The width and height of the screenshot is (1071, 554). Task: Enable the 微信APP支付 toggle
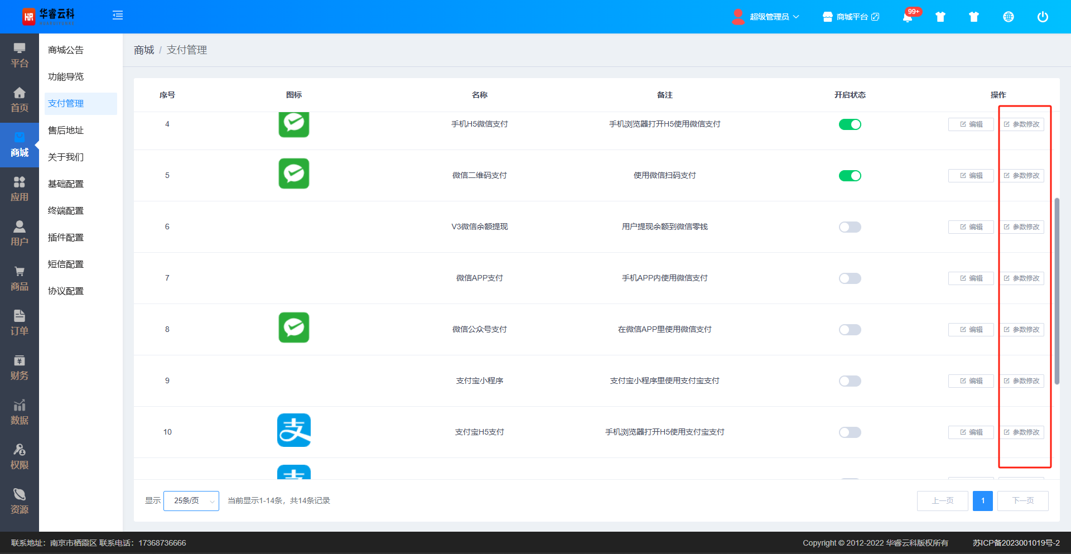click(850, 278)
